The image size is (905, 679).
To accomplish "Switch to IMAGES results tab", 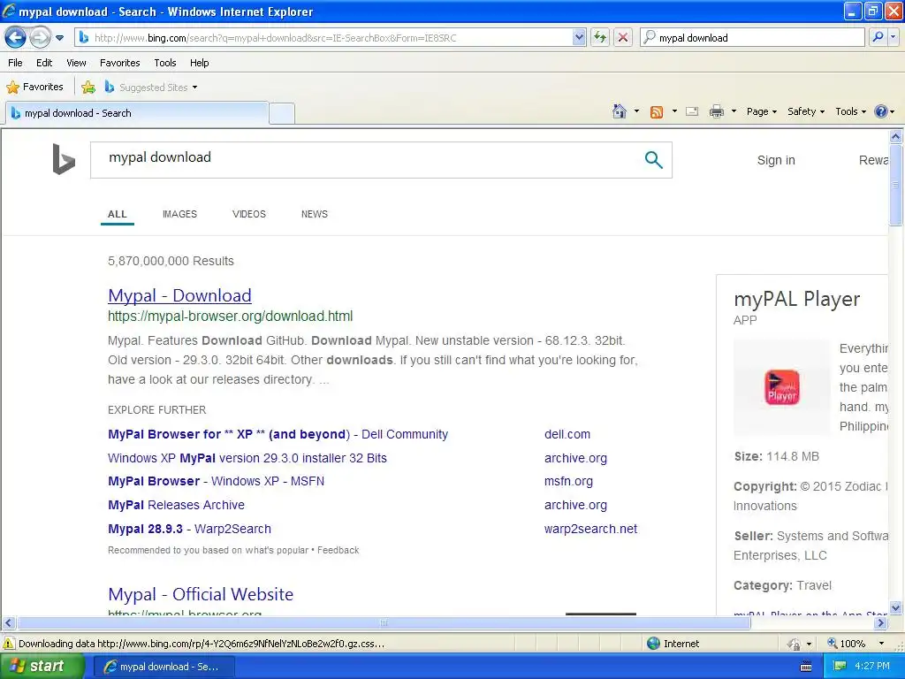I will [x=179, y=214].
